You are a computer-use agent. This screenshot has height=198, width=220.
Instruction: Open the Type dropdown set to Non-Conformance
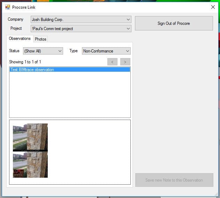(x=106, y=51)
